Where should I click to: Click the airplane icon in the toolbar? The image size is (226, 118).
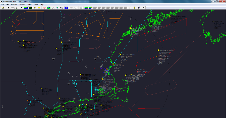pos(21,8)
